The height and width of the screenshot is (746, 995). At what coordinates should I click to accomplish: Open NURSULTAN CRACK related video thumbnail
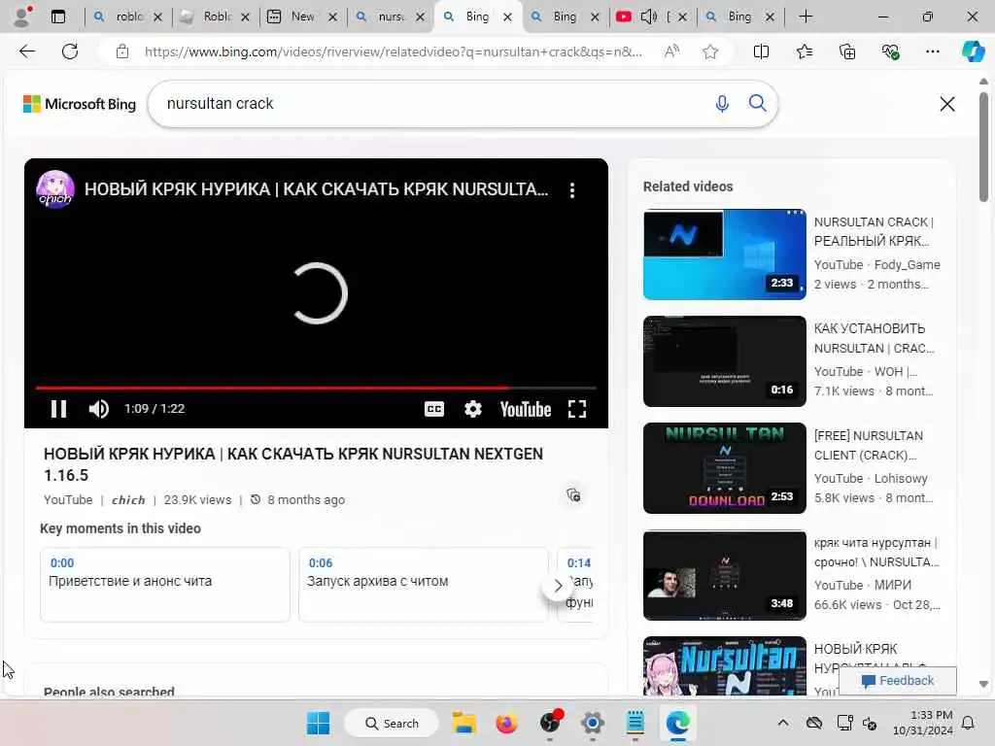point(724,254)
